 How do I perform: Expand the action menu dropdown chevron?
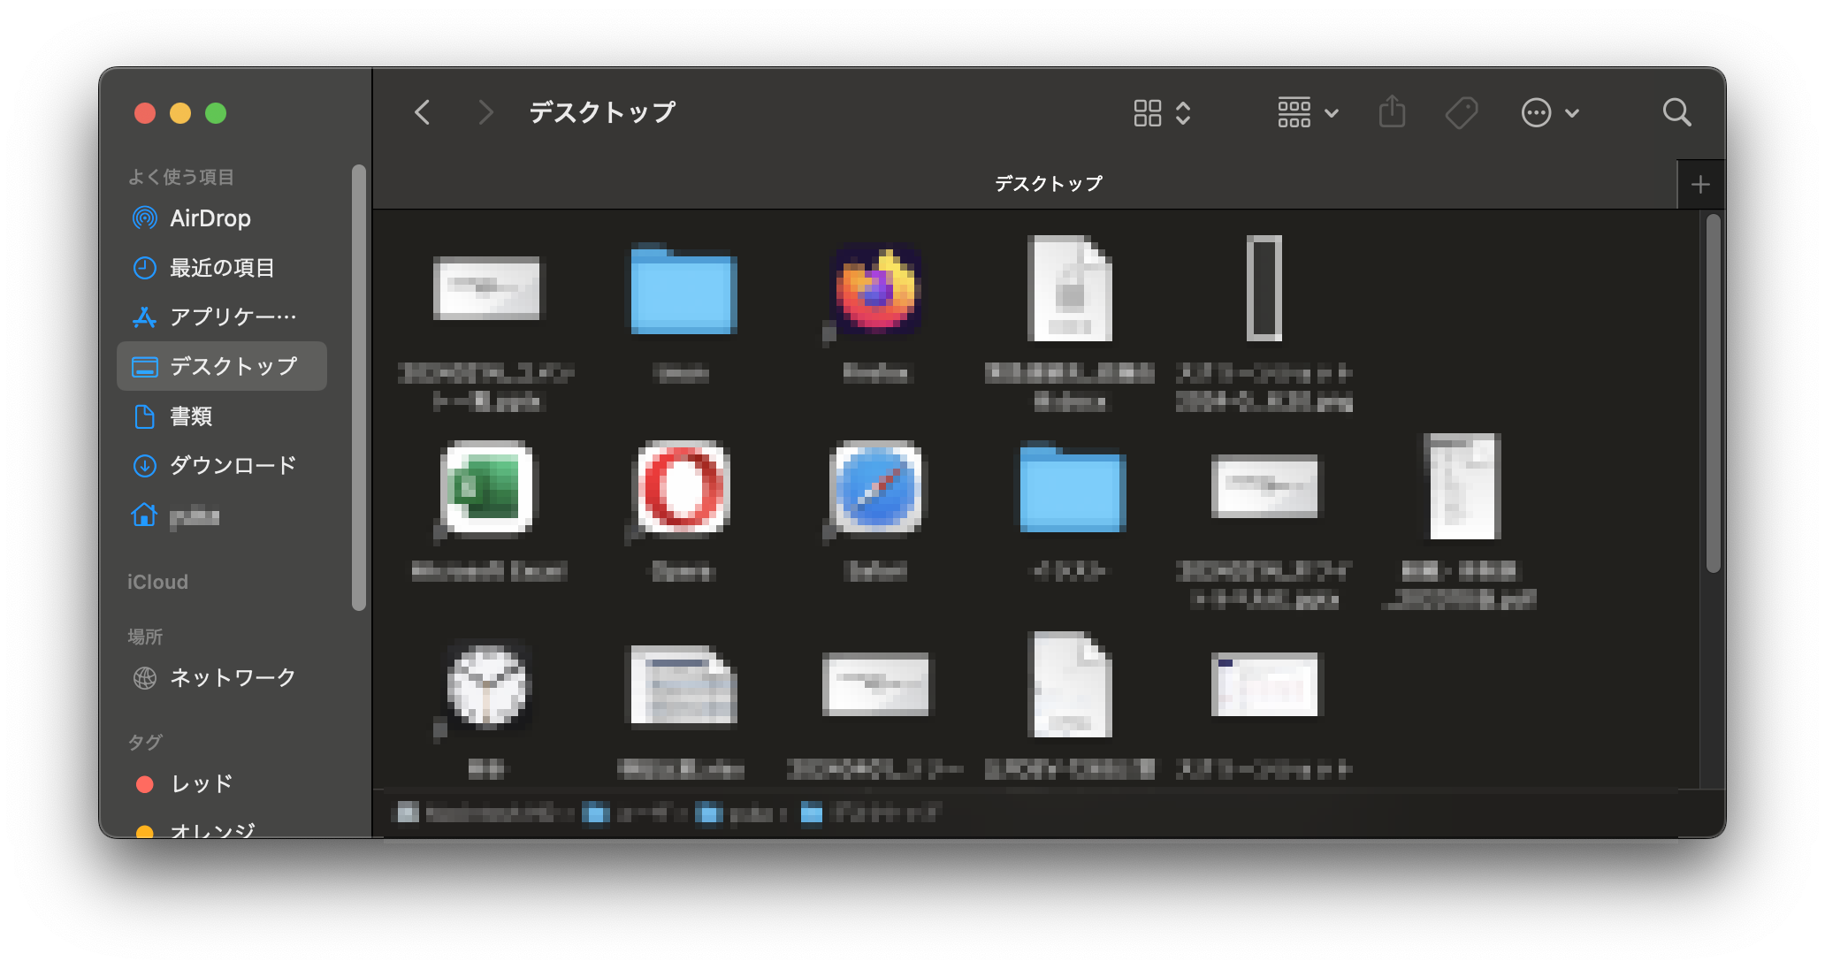coord(1572,113)
